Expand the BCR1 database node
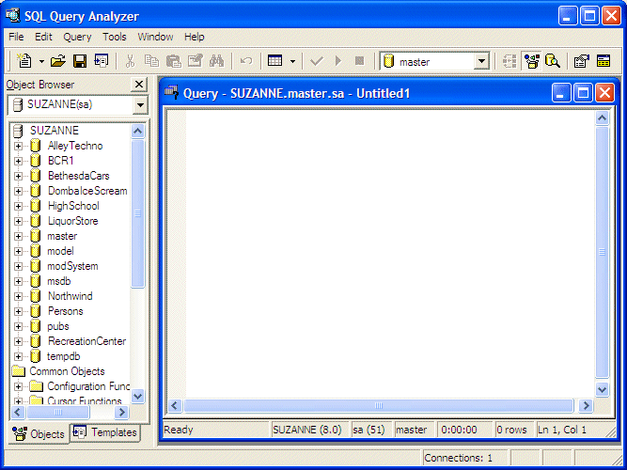Screen dimensions: 627x470 tap(18, 161)
